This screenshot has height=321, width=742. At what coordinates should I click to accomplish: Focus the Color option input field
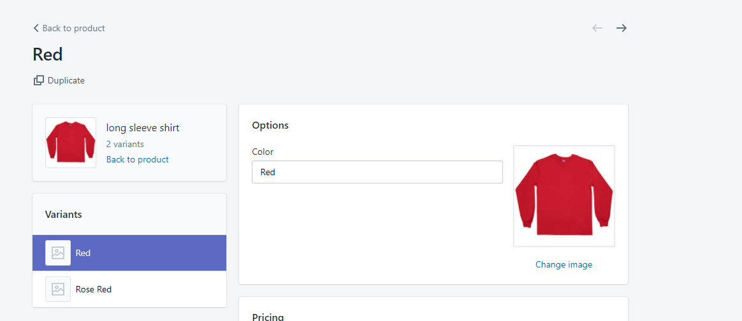pyautogui.click(x=377, y=172)
